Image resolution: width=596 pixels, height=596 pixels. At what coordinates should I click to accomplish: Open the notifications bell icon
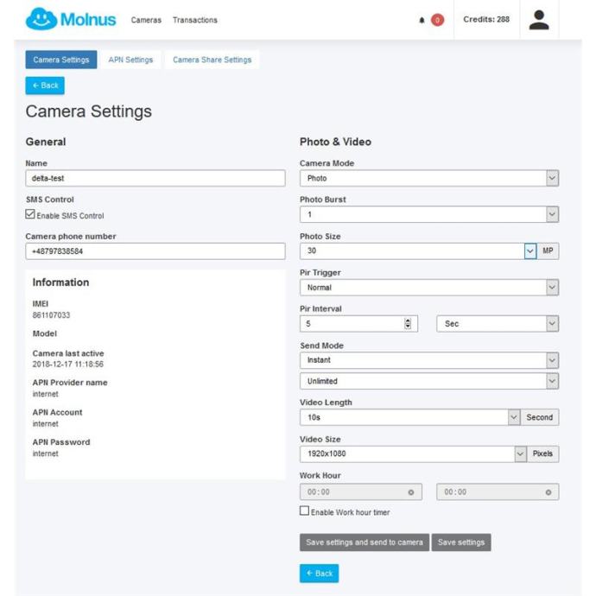pos(422,20)
